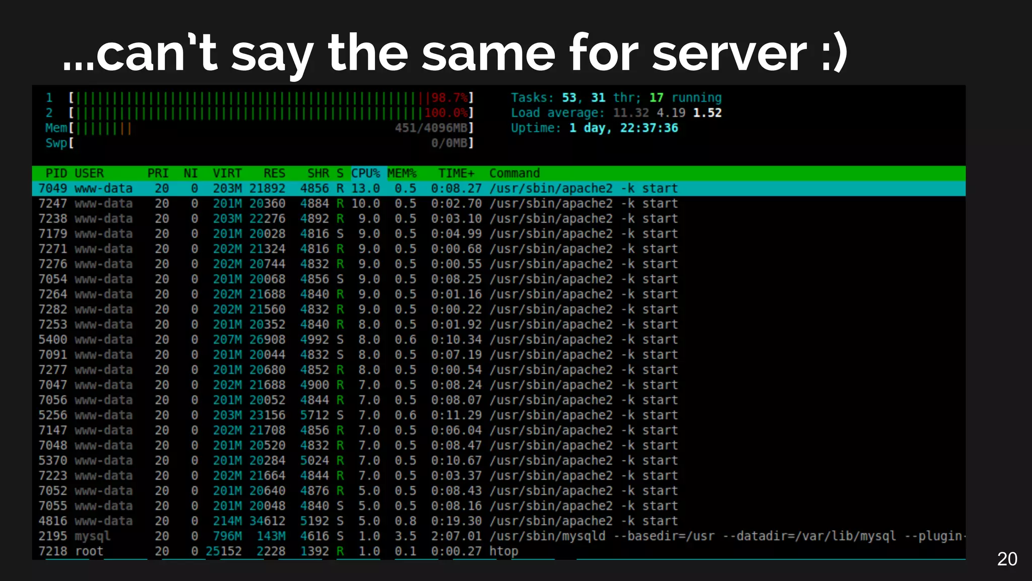Select process row PID 7052
The width and height of the screenshot is (1032, 581).
point(499,491)
